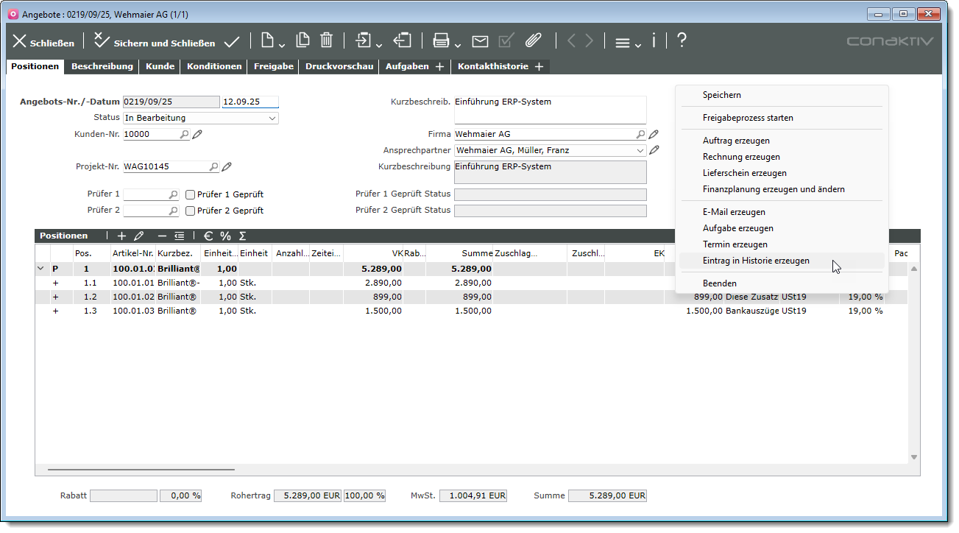Collapse position row P 1
Image resolution: width=959 pixels, height=533 pixels.
(40, 269)
